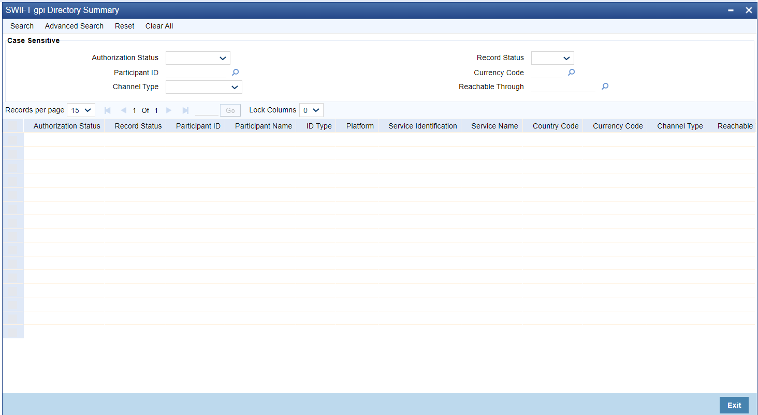The image size is (758, 415).
Task: Go to previous page of records
Action: (x=123, y=110)
